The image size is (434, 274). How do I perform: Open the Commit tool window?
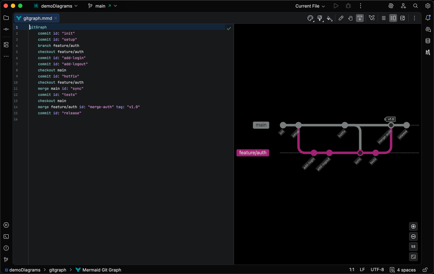[6, 29]
